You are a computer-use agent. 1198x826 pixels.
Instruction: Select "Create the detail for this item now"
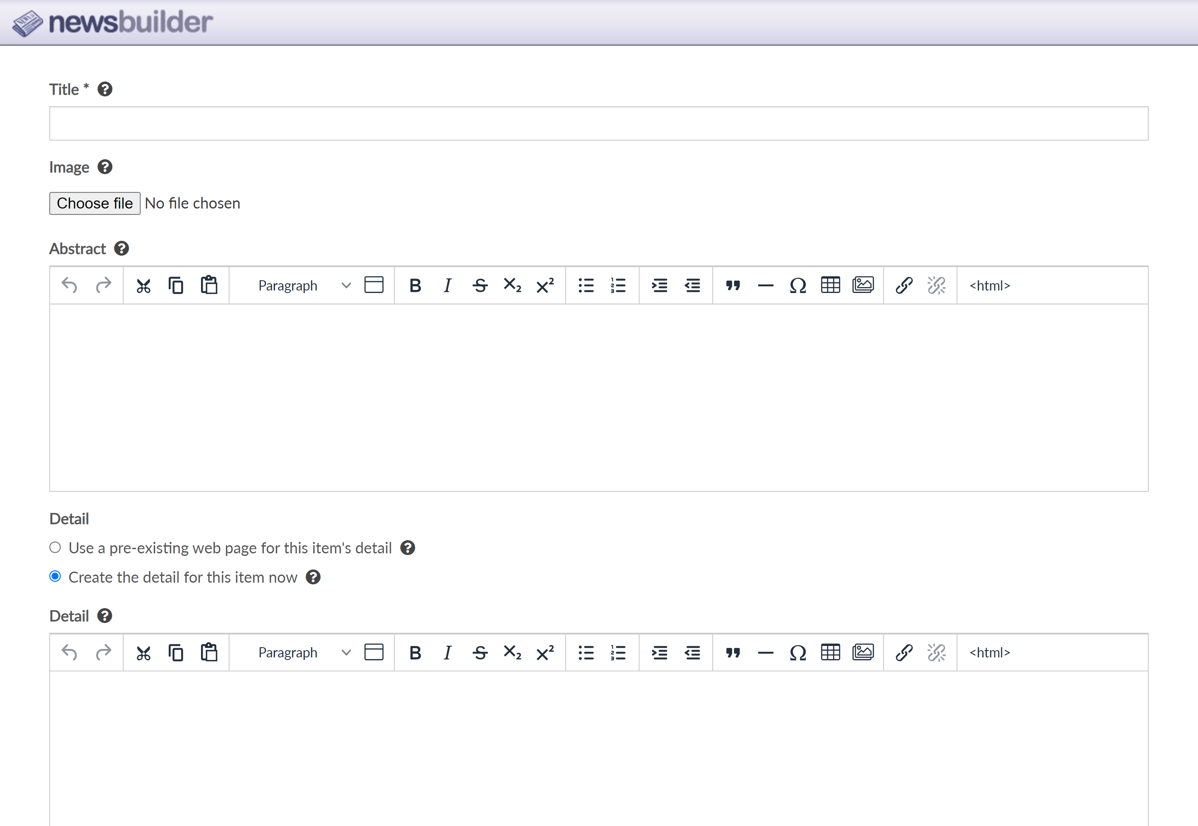[x=55, y=577]
